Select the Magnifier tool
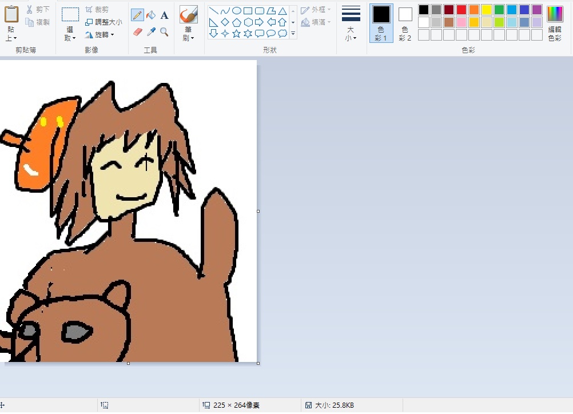 (x=165, y=32)
